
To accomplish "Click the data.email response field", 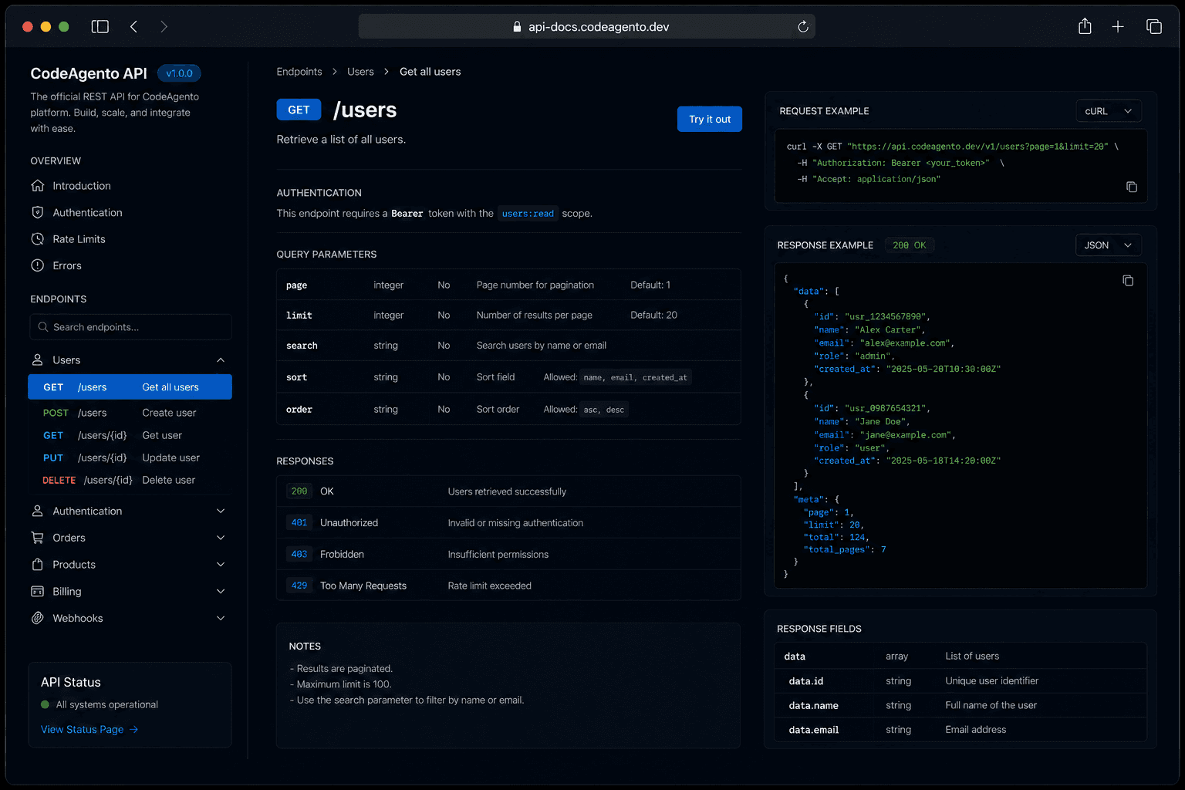I will tap(814, 730).
